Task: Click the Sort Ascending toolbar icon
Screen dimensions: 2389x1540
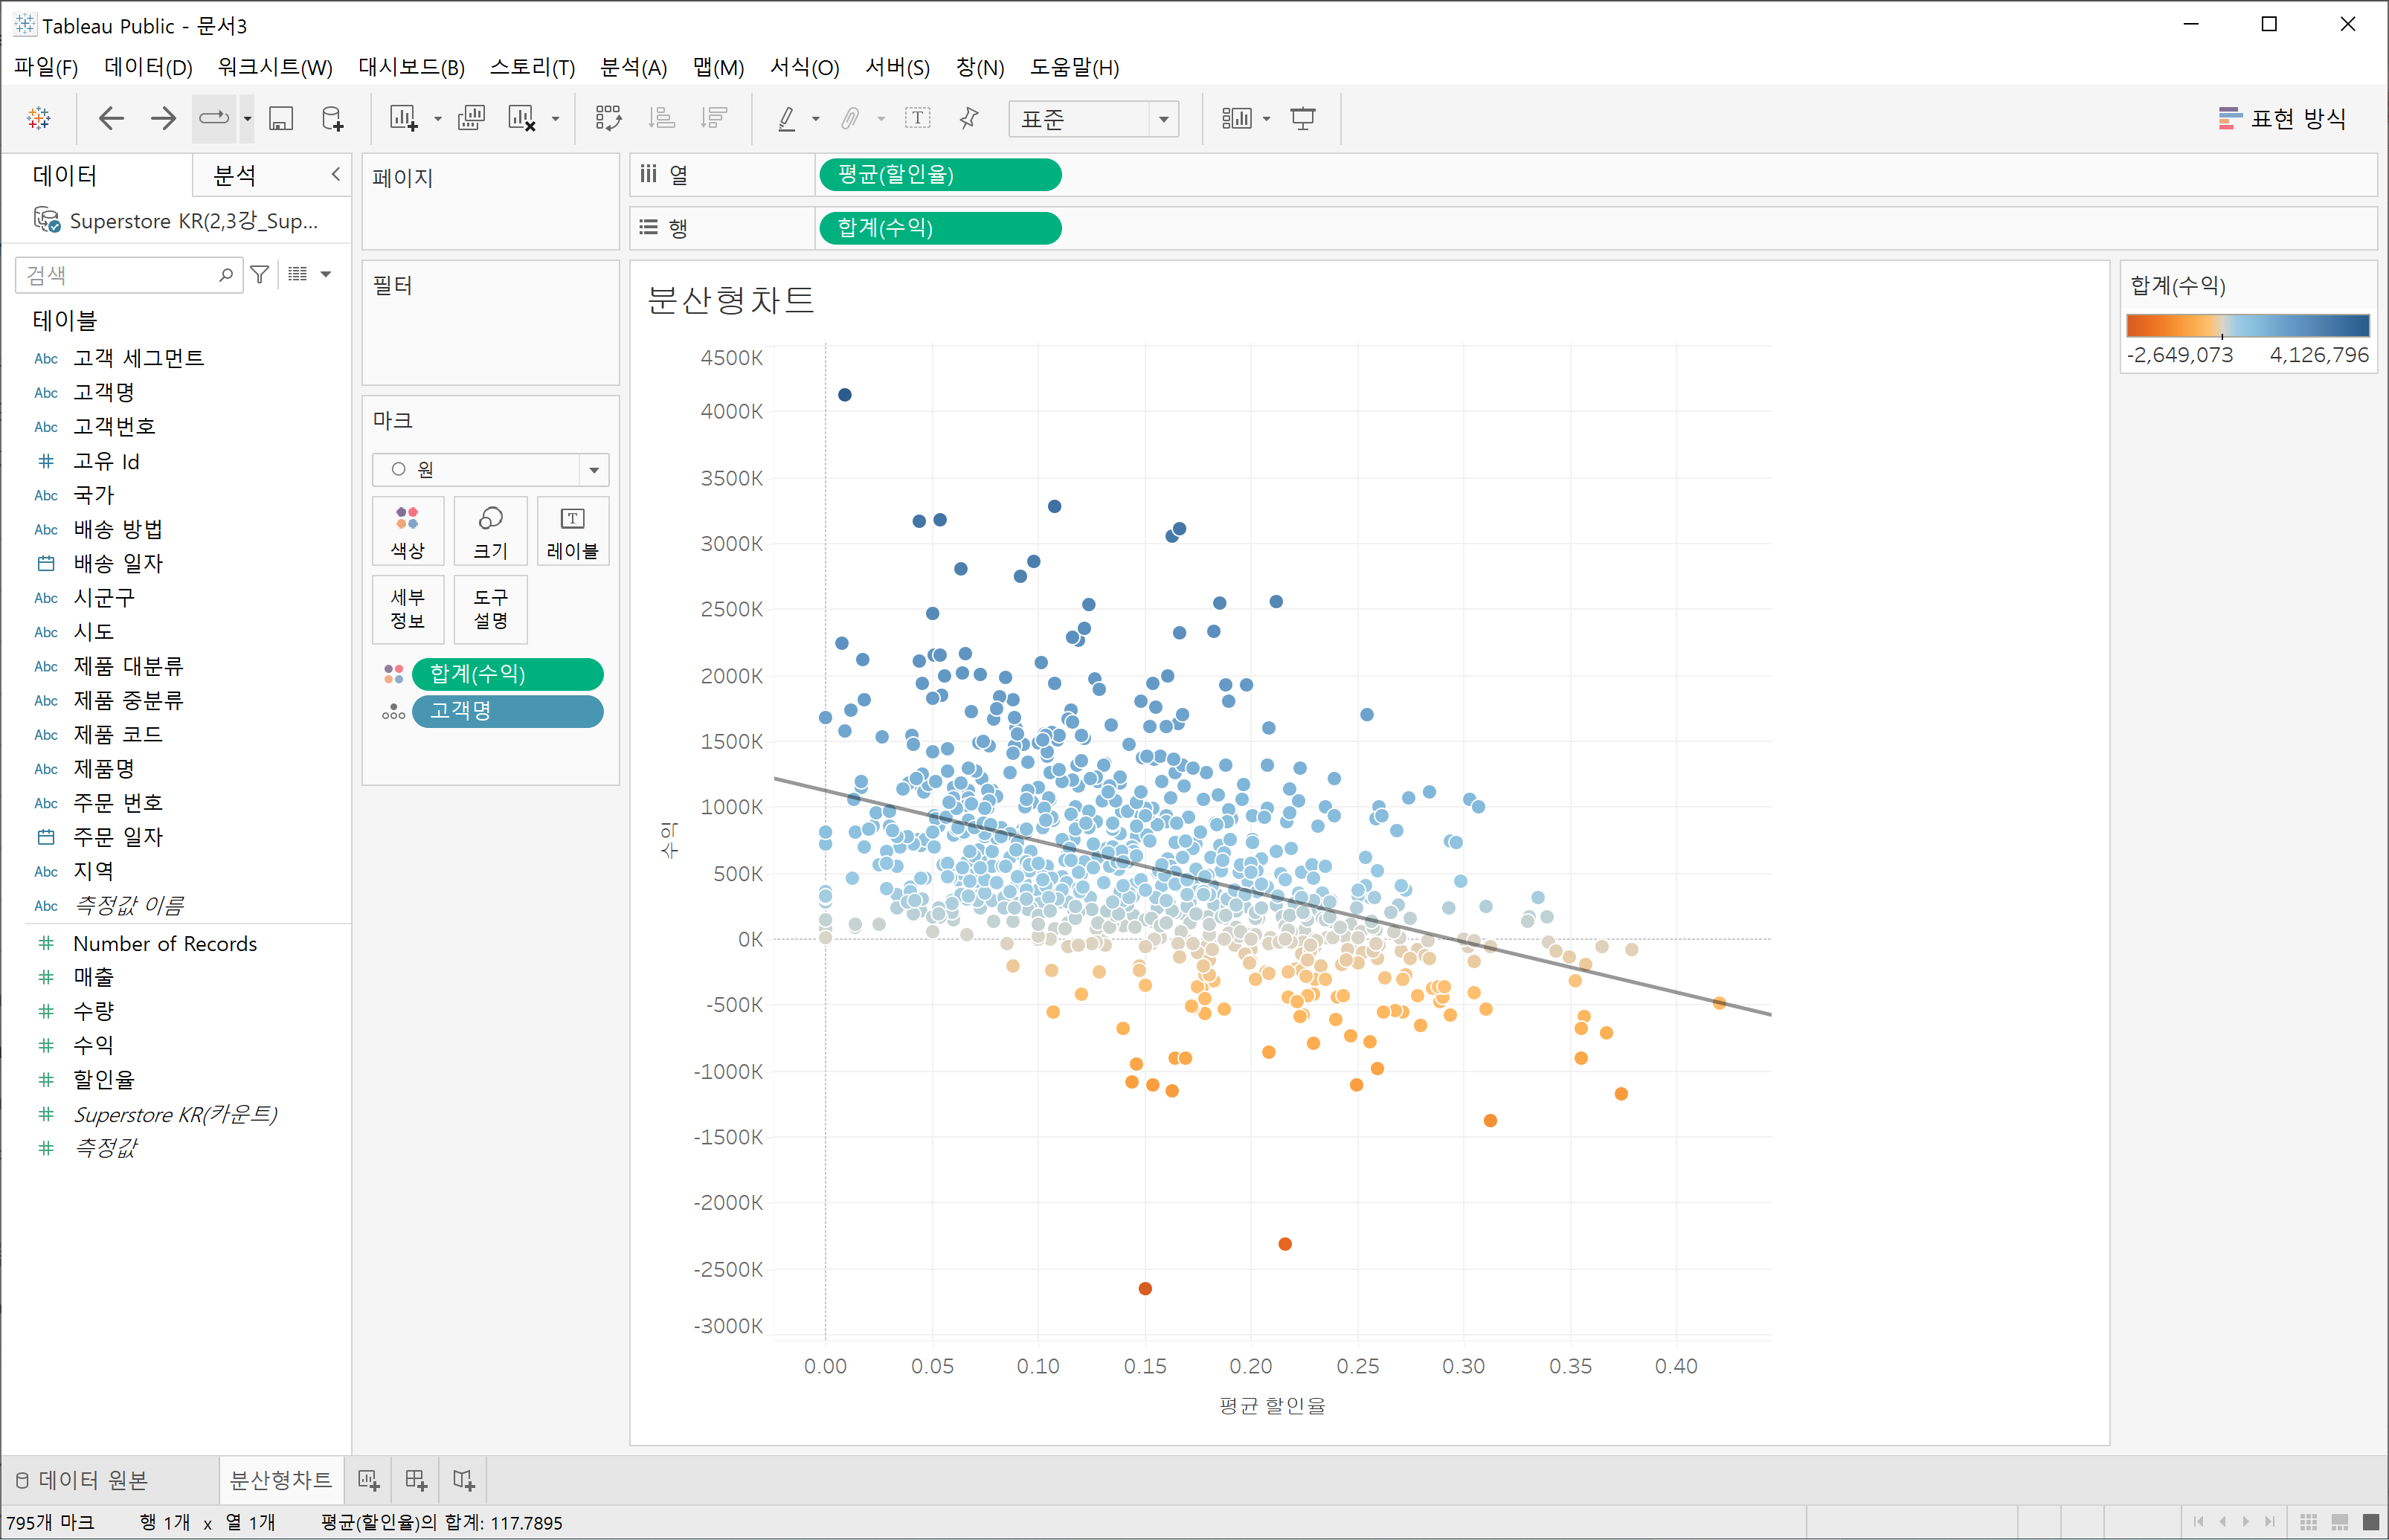Action: (661, 118)
